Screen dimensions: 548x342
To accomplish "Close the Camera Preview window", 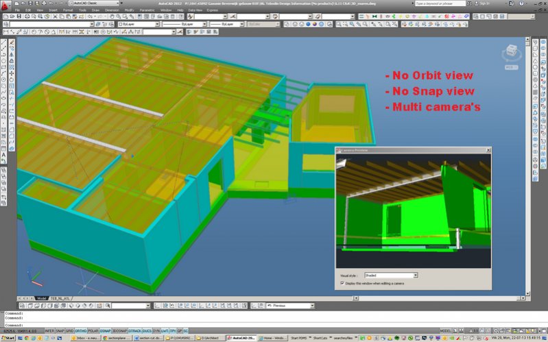I will 488,150.
